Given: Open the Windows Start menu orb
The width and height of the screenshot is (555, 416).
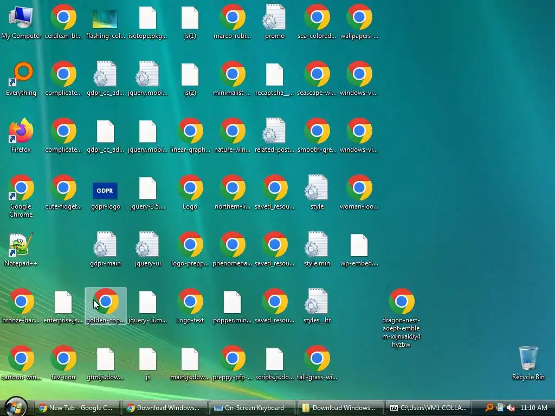Looking at the screenshot, I should (16, 407).
